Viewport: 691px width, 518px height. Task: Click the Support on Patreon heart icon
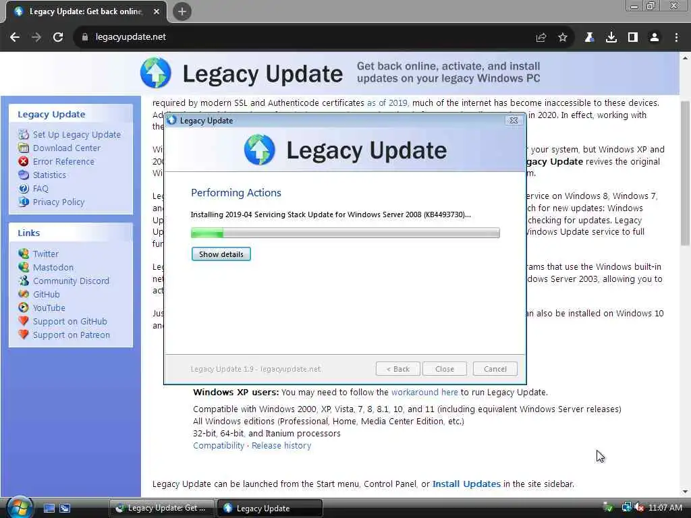24,335
